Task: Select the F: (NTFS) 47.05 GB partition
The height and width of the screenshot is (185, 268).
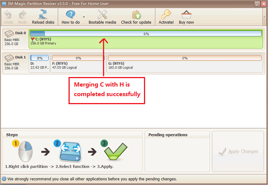Action: [78, 63]
